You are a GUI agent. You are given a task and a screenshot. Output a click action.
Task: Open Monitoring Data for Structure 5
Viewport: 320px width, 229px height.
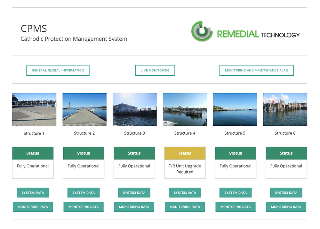click(x=235, y=207)
